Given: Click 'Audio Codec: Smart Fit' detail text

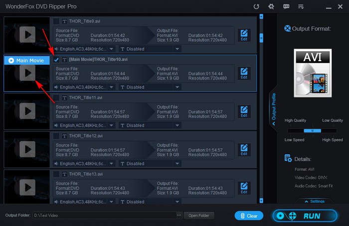Looking at the screenshot, I should tap(314, 186).
